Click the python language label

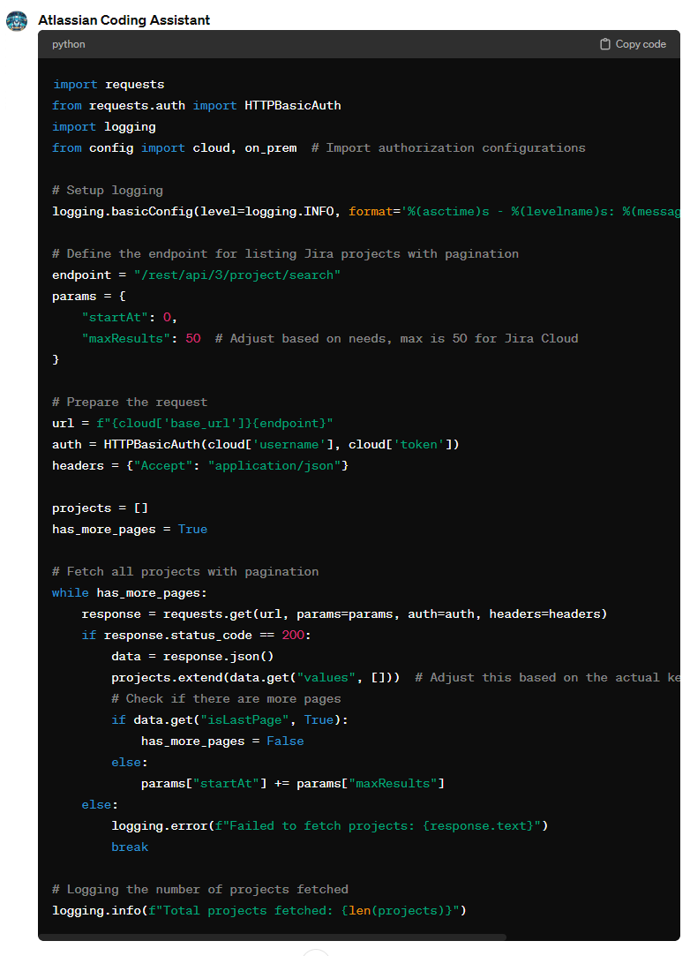(69, 44)
